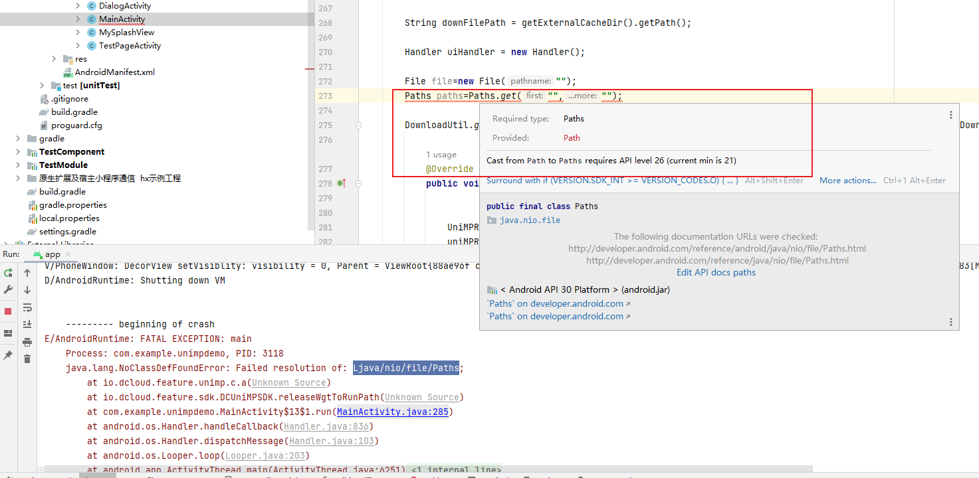
Task: Open the Handler.java:103 stack trace link
Action: pos(330,441)
